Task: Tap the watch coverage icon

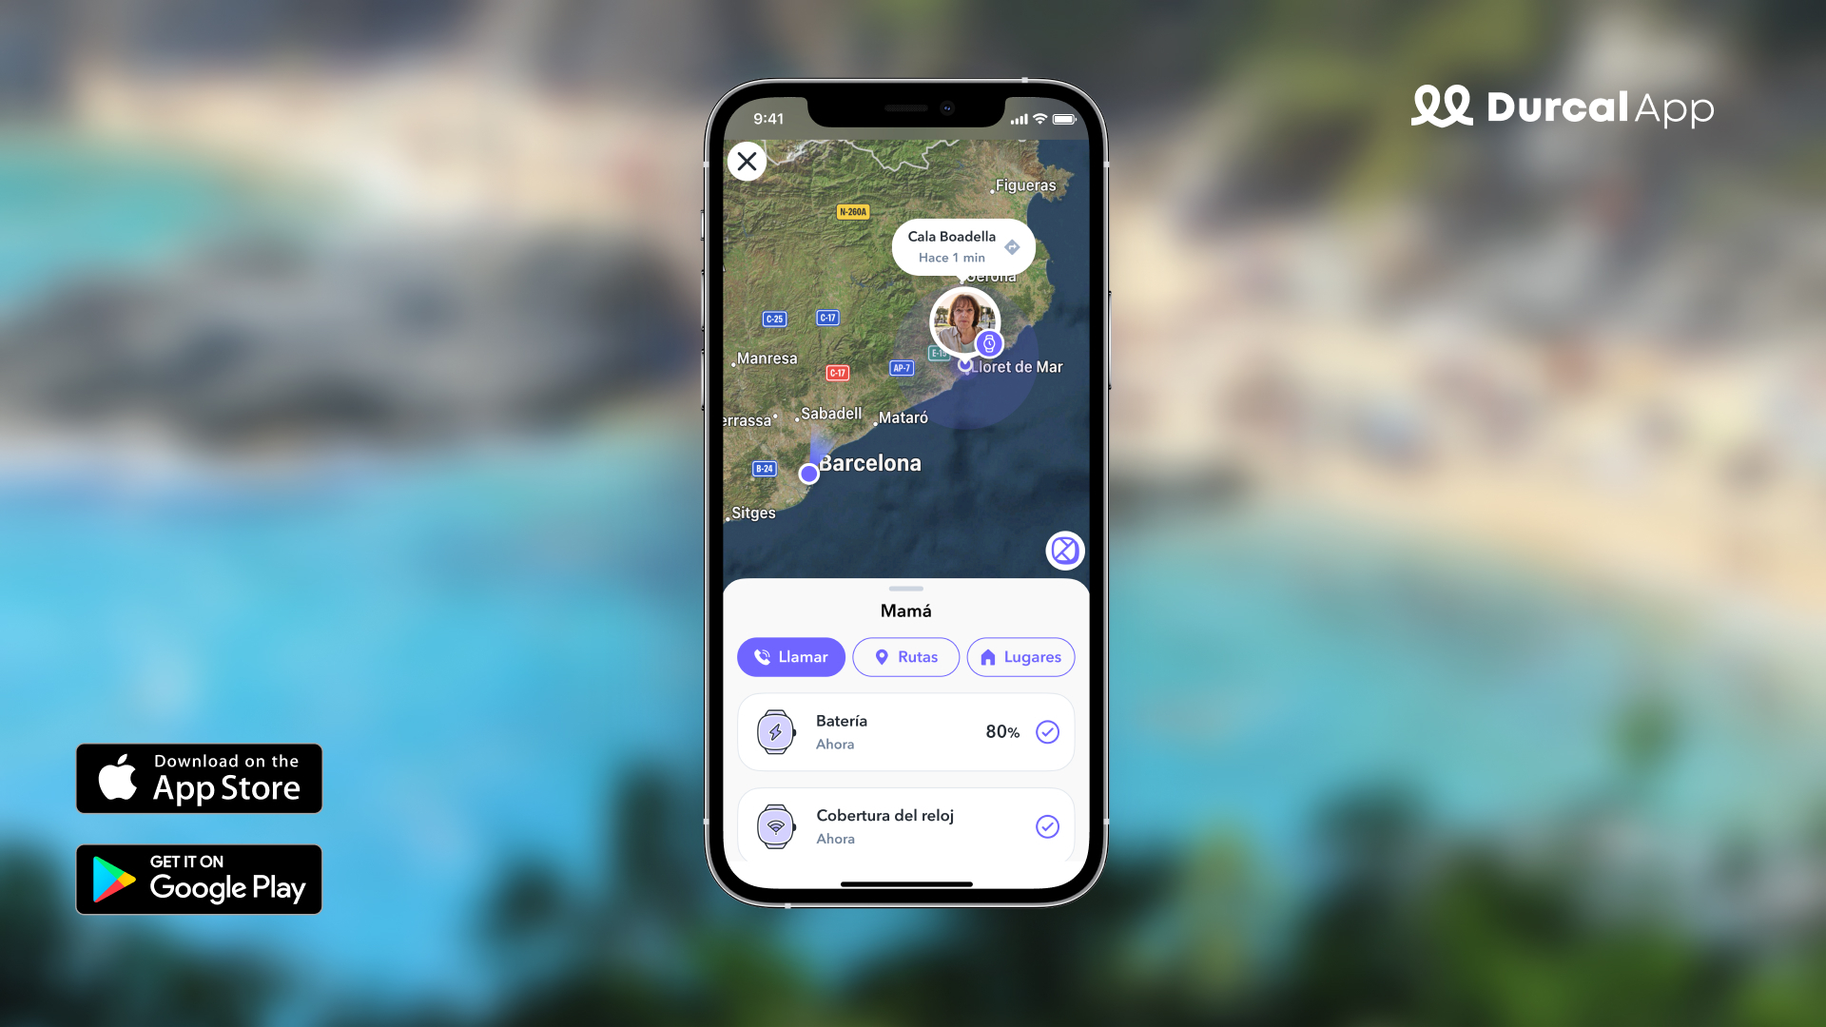Action: [775, 825]
